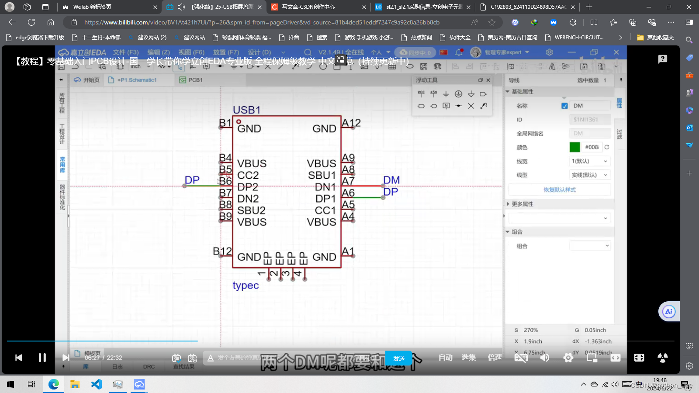The height and width of the screenshot is (393, 699).
Task: Select the bidirectional net port tool
Action: pyautogui.click(x=433, y=106)
